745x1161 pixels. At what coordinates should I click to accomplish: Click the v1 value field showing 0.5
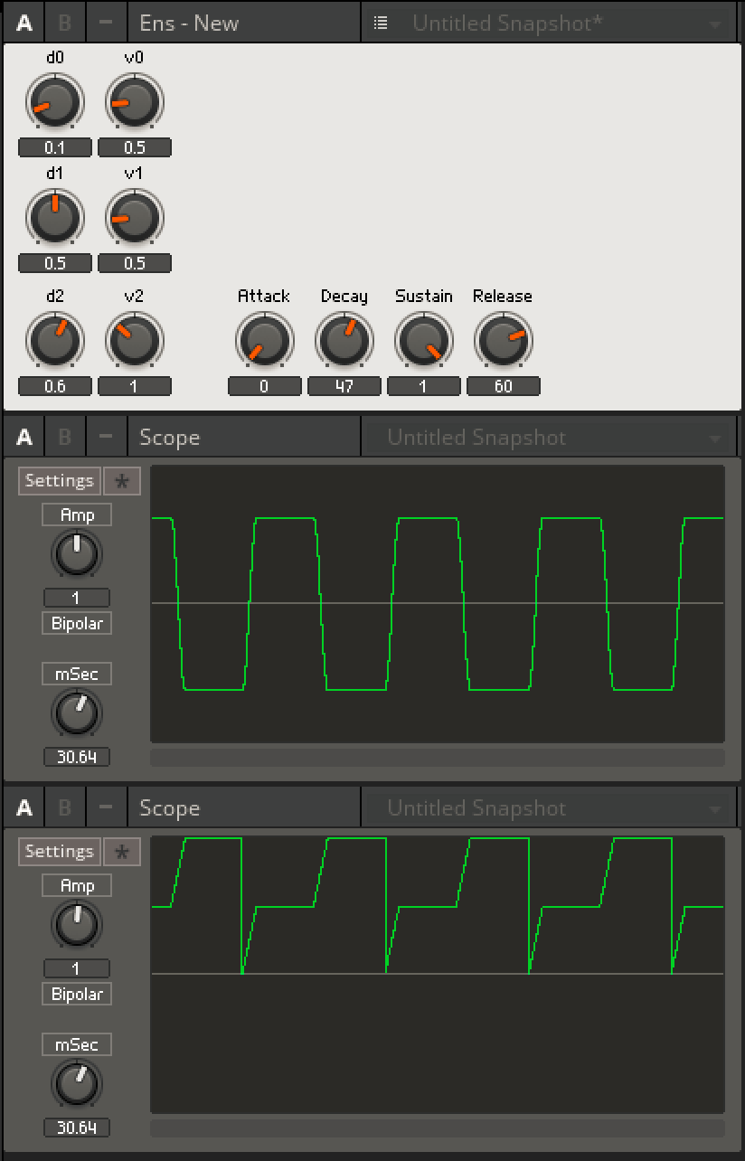point(135,263)
